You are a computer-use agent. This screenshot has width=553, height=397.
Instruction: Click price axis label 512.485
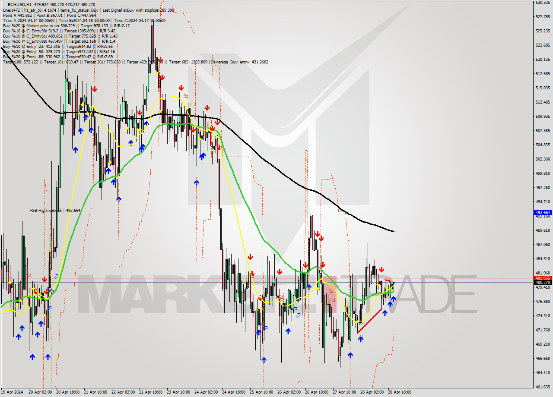[x=542, y=102]
